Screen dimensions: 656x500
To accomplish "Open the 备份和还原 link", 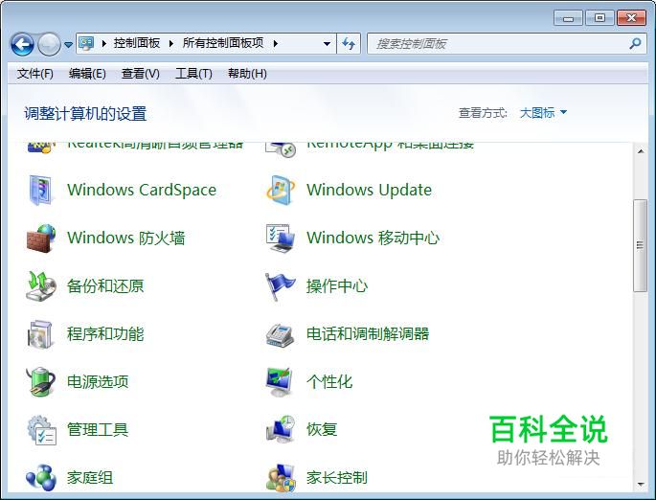I will [x=105, y=286].
